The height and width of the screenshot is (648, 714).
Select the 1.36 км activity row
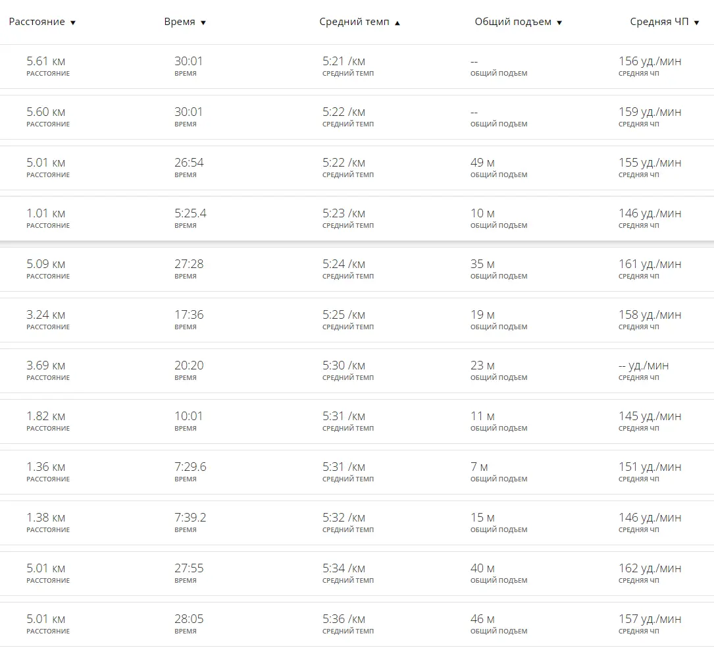click(x=357, y=472)
